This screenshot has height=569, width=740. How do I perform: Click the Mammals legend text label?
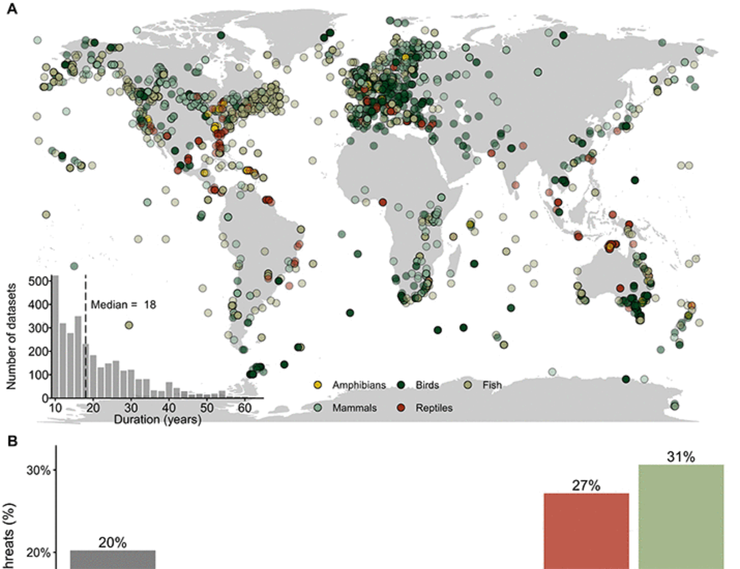[x=354, y=408]
